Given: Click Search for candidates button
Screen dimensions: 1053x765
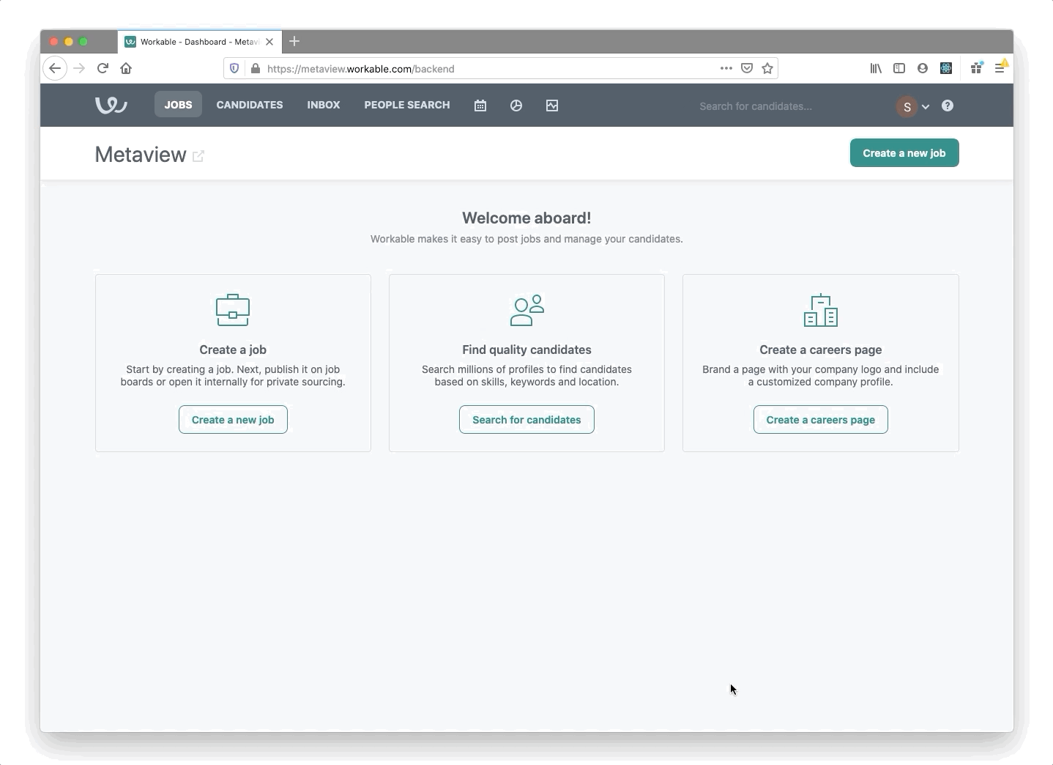Looking at the screenshot, I should pyautogui.click(x=526, y=420).
